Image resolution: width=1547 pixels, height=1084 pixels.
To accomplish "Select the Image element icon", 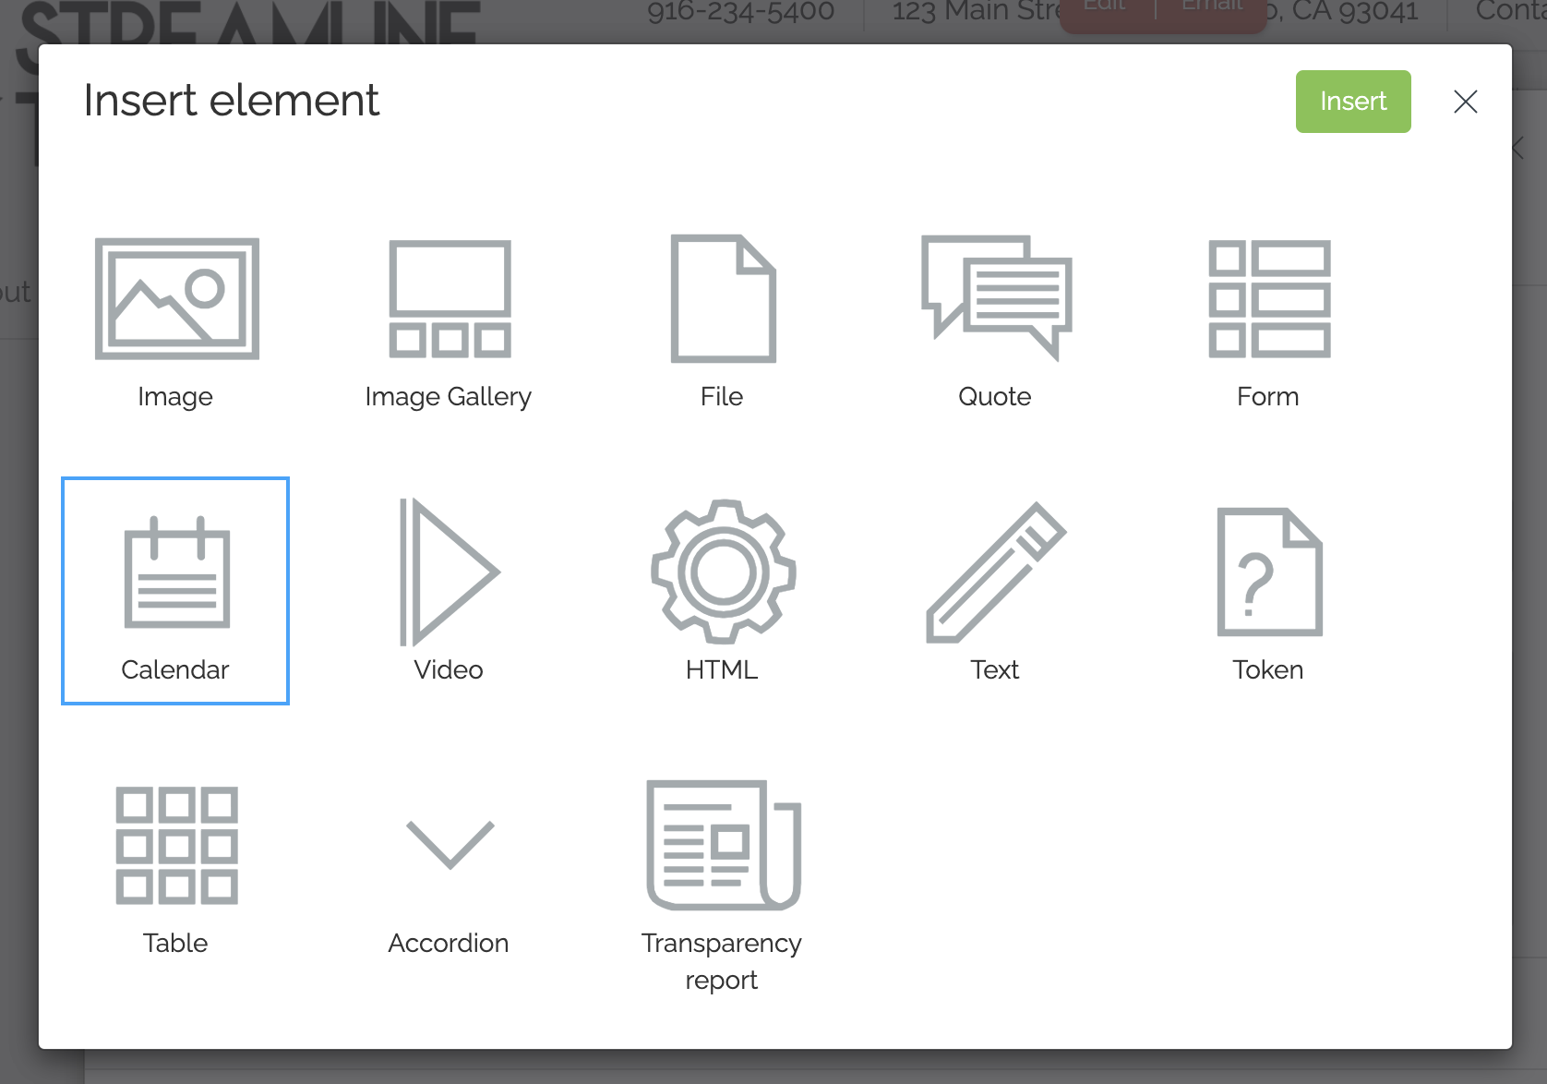I will tap(176, 298).
